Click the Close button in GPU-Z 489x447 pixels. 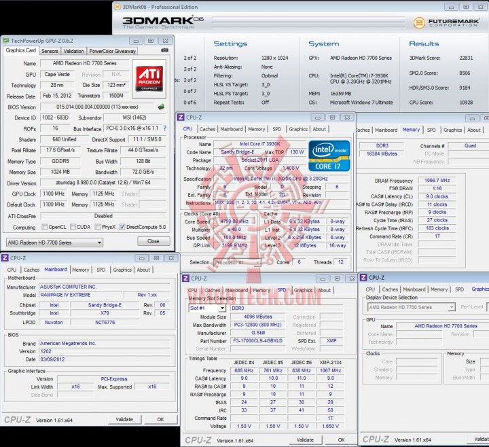pyautogui.click(x=153, y=241)
